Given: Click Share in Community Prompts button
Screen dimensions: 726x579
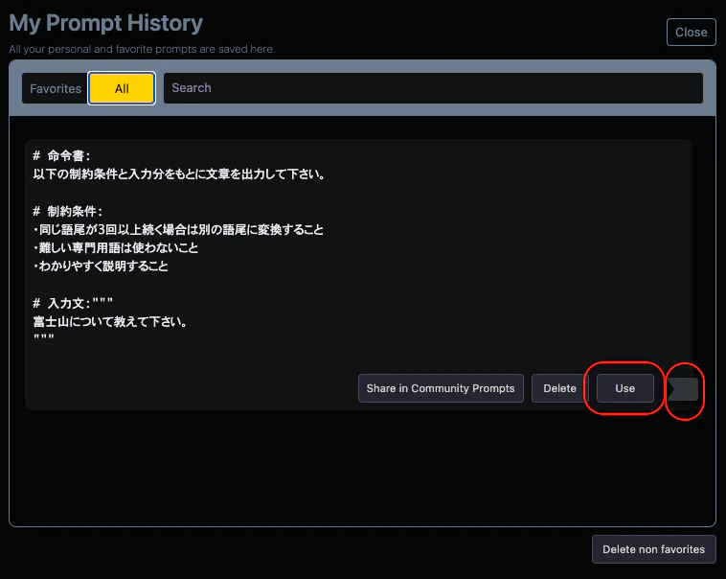Looking at the screenshot, I should (x=441, y=388).
